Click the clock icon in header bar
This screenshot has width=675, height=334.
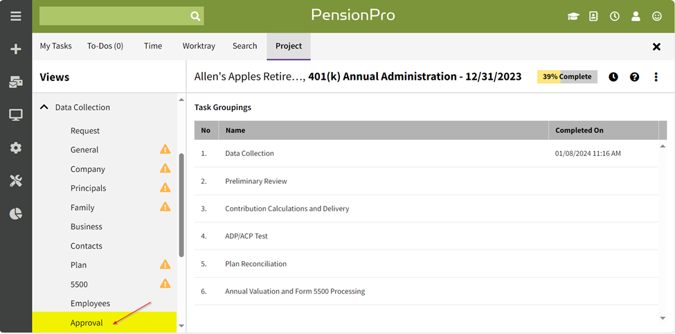point(615,17)
